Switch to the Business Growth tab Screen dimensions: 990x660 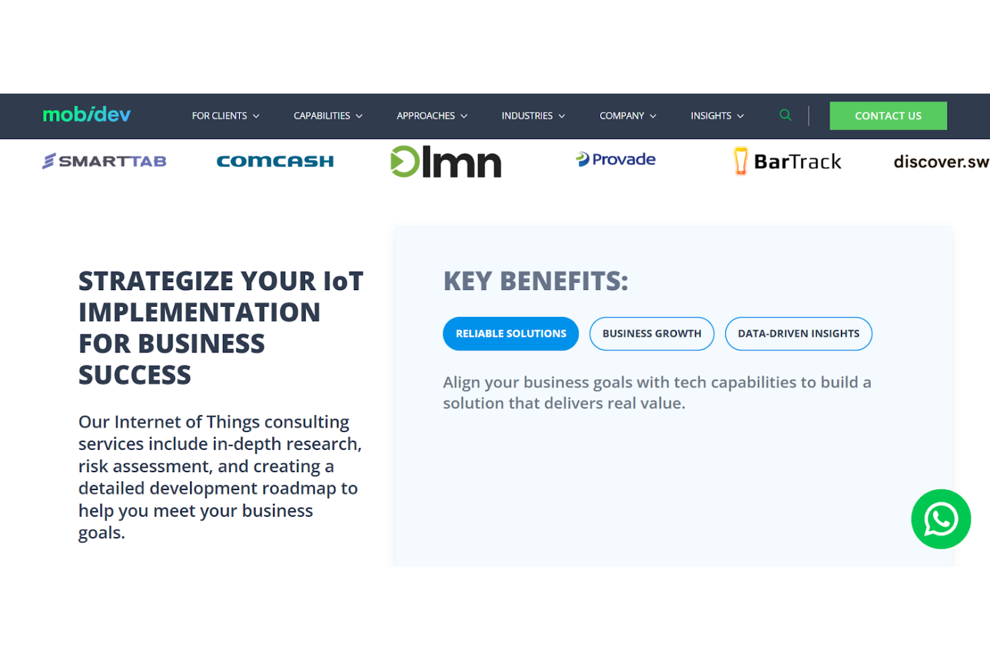[x=652, y=334]
